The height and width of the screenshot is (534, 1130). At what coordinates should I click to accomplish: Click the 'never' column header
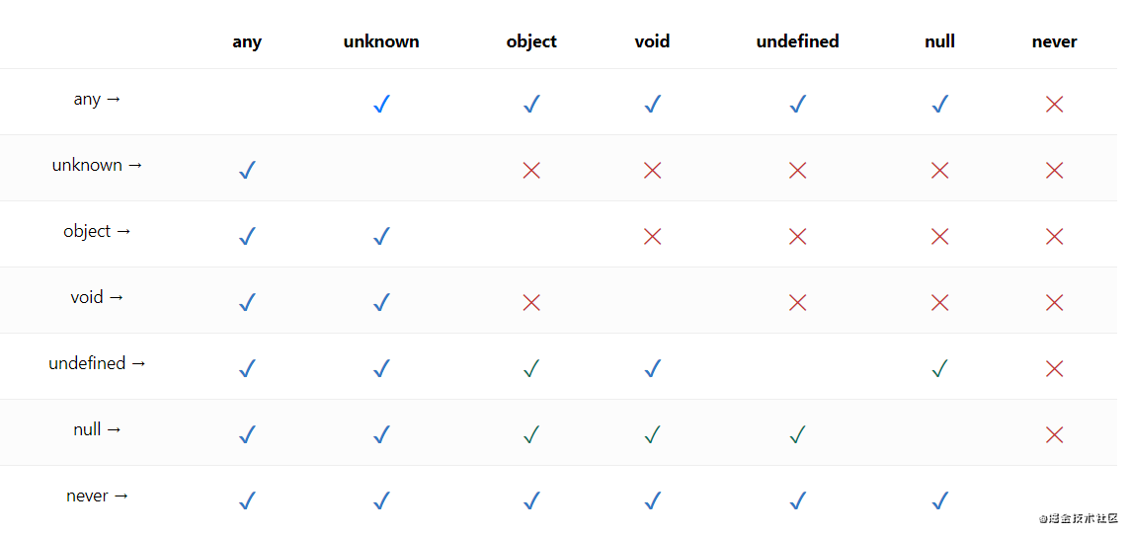[1054, 41]
